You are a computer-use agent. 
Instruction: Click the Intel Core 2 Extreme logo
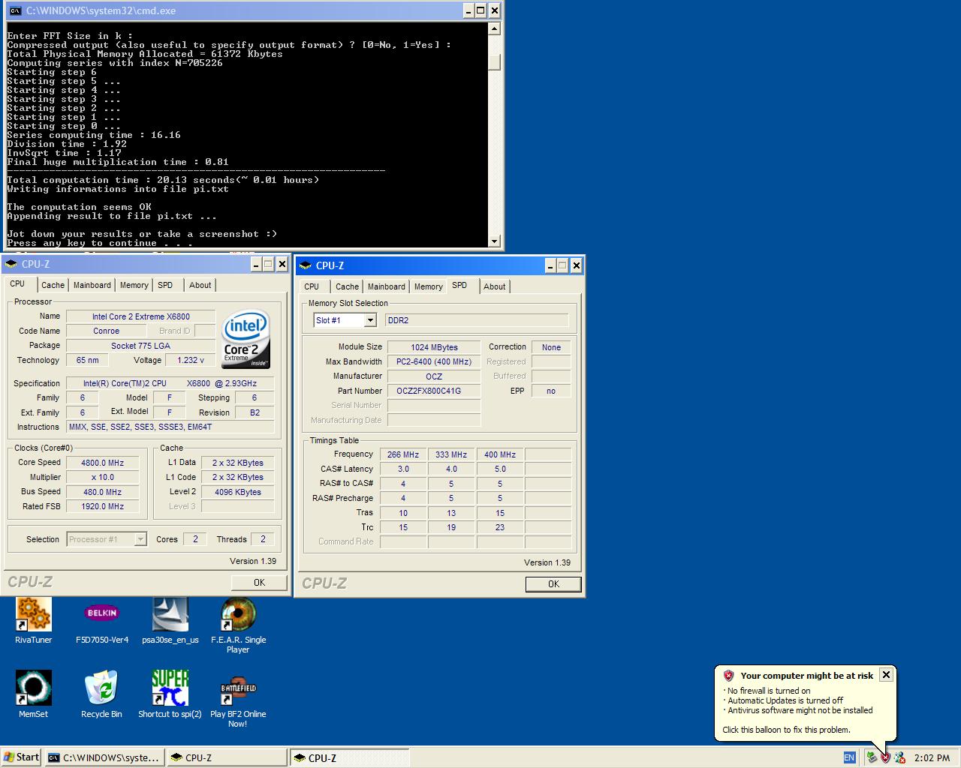[246, 339]
